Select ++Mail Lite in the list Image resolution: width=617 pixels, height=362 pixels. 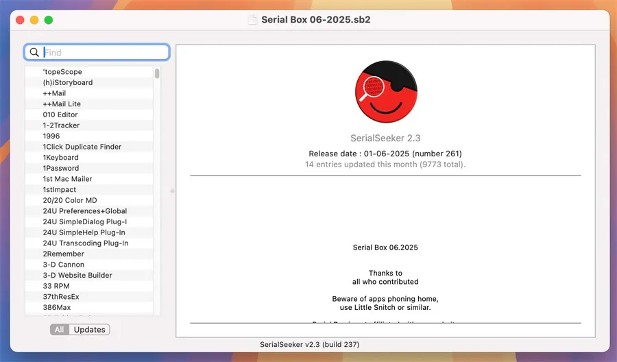pos(62,104)
